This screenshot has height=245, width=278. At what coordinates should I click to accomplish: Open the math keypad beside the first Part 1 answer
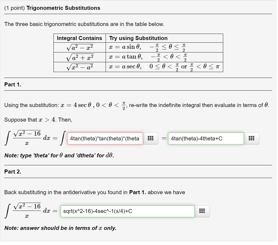click(x=151, y=138)
